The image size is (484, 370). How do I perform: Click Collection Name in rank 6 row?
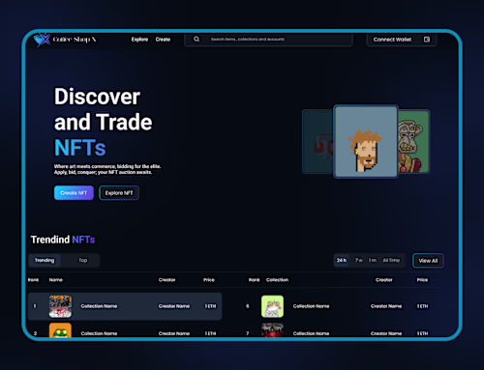coord(311,306)
